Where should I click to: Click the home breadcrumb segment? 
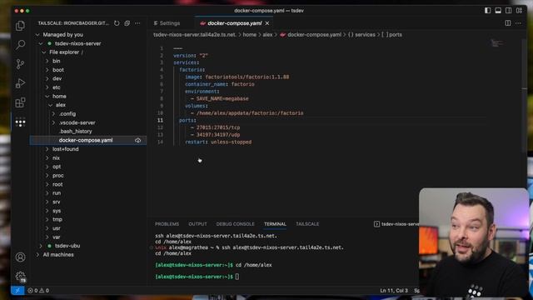[x=250, y=35]
